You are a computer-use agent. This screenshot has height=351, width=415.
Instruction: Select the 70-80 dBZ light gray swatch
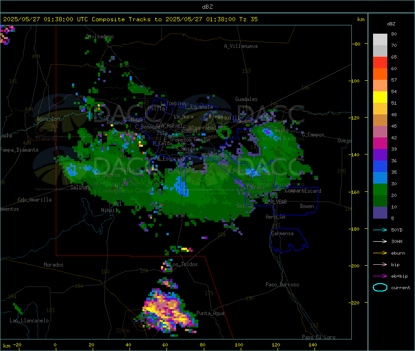coord(380,40)
